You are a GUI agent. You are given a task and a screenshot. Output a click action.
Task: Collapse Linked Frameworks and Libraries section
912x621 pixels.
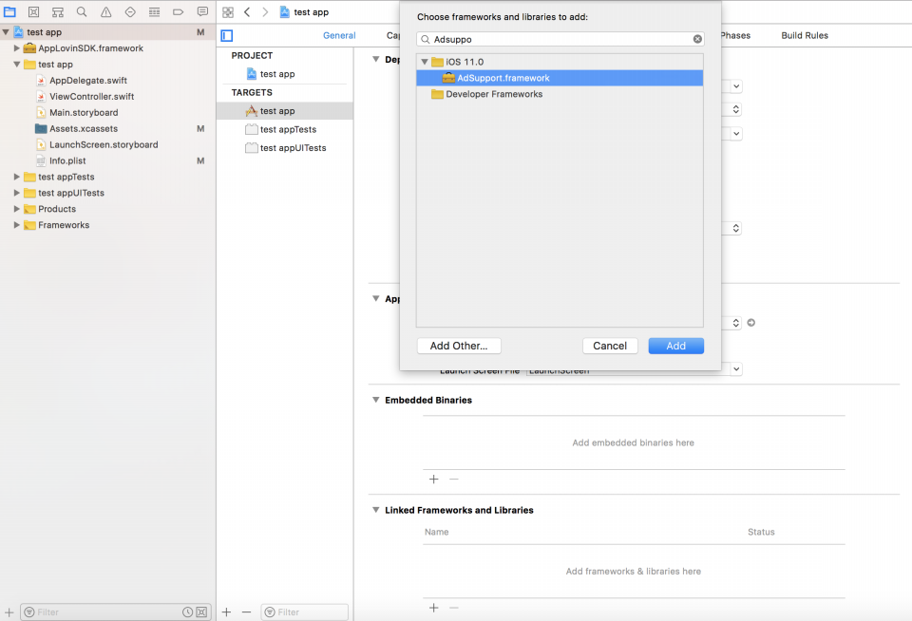pyautogui.click(x=376, y=510)
